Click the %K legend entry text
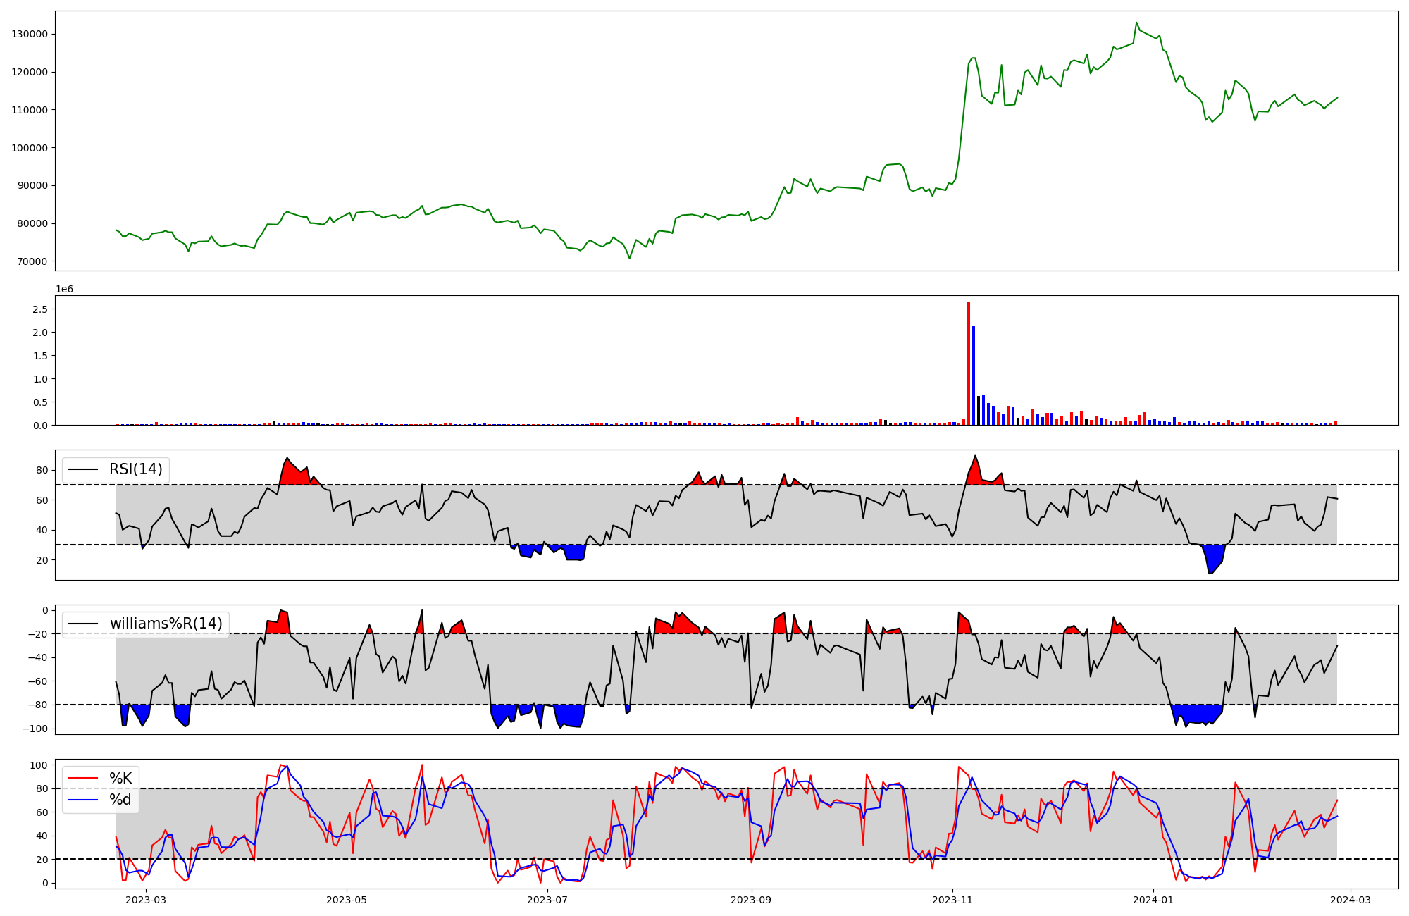 coord(120,779)
